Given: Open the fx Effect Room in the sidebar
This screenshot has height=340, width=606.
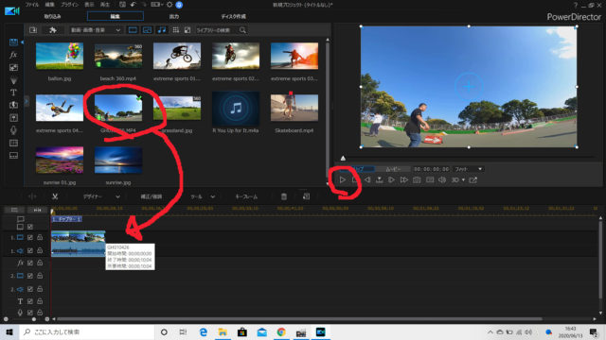Looking at the screenshot, I should coord(13,55).
